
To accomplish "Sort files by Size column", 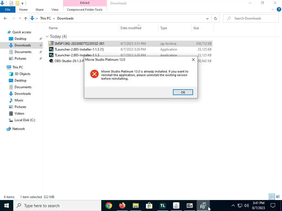I will pyautogui.click(x=196, y=28).
